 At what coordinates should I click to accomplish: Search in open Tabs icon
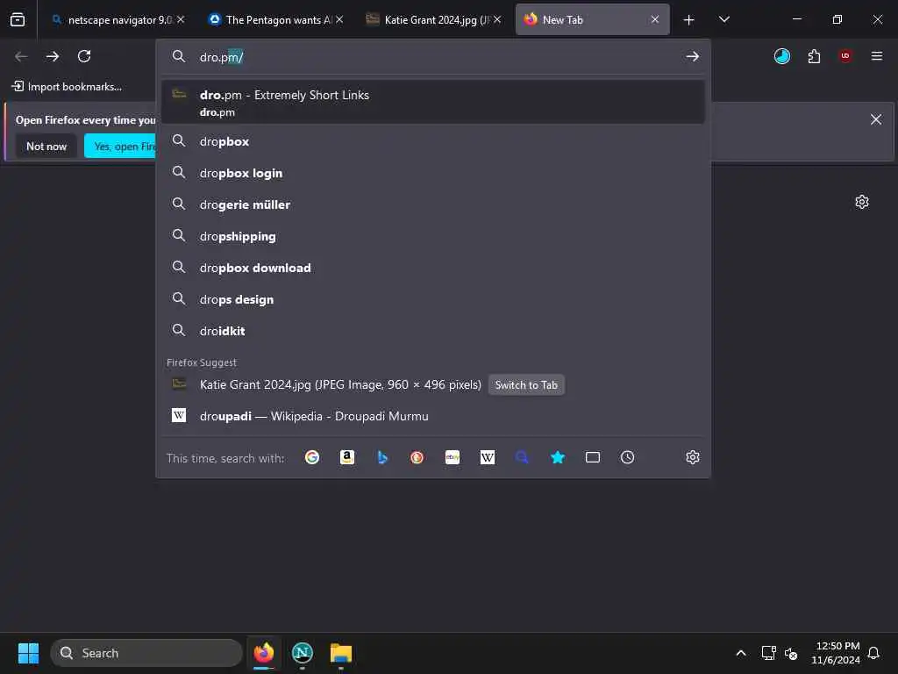(593, 457)
